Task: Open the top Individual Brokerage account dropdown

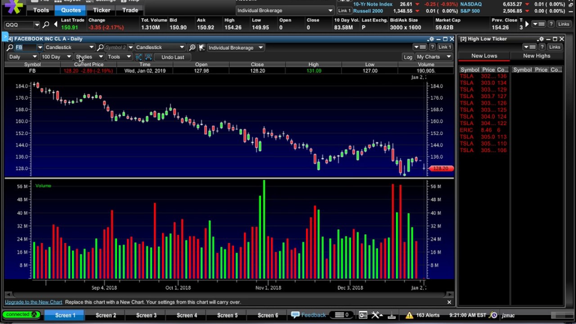Action: coord(284,10)
